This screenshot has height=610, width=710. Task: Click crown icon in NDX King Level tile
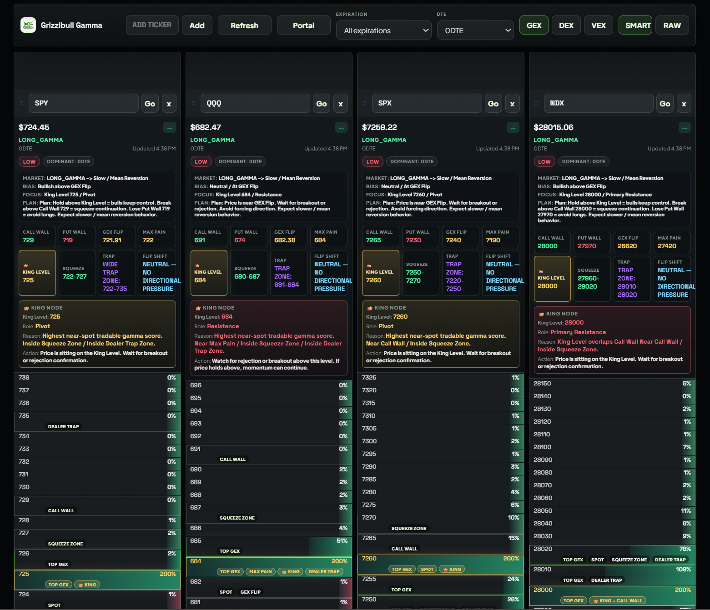click(540, 271)
